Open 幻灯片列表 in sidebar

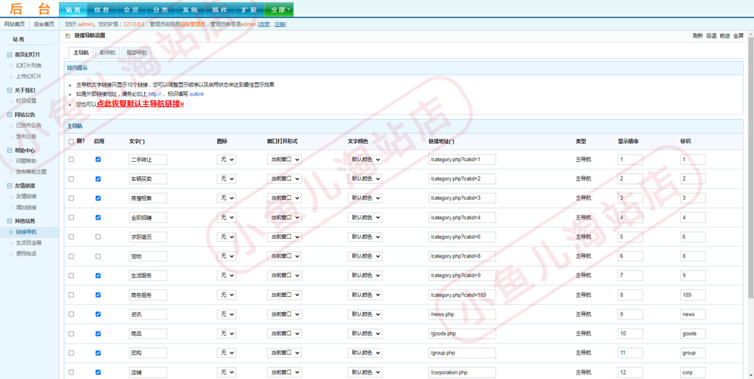pos(29,66)
